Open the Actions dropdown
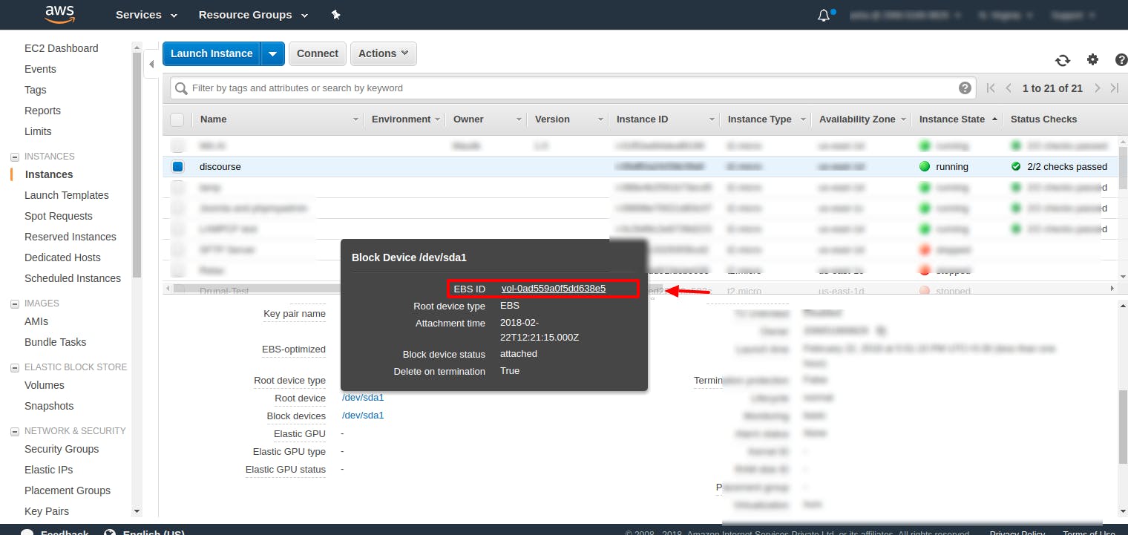This screenshot has width=1128, height=535. (383, 53)
